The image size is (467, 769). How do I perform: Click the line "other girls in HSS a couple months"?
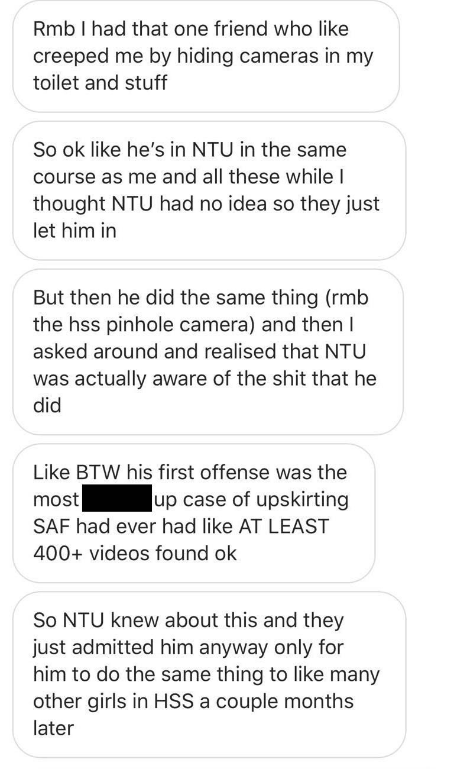point(193,702)
